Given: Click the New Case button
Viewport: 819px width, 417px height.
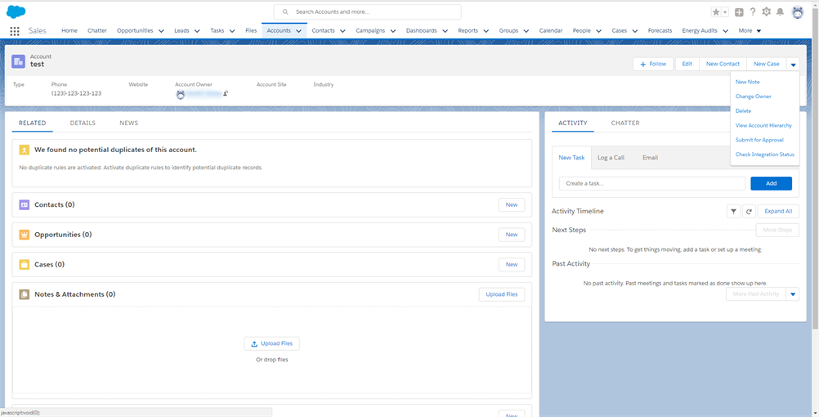Looking at the screenshot, I should tap(766, 65).
